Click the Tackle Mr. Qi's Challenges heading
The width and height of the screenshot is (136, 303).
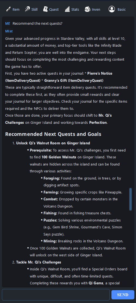[x=39, y=262]
